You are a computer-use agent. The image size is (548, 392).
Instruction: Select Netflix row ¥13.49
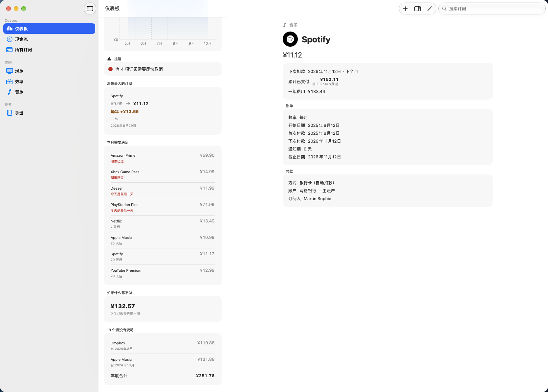[x=163, y=224]
